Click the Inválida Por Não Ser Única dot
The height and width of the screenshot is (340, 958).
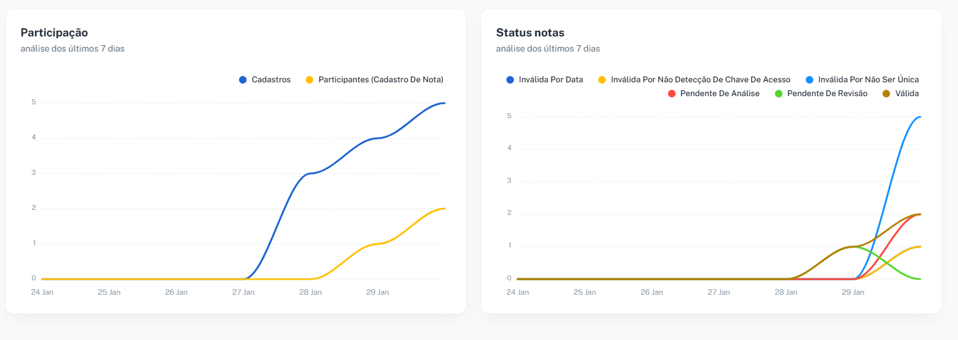click(x=810, y=80)
